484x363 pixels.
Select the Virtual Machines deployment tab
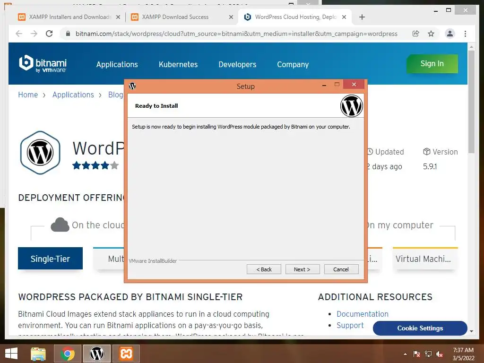coord(425,259)
